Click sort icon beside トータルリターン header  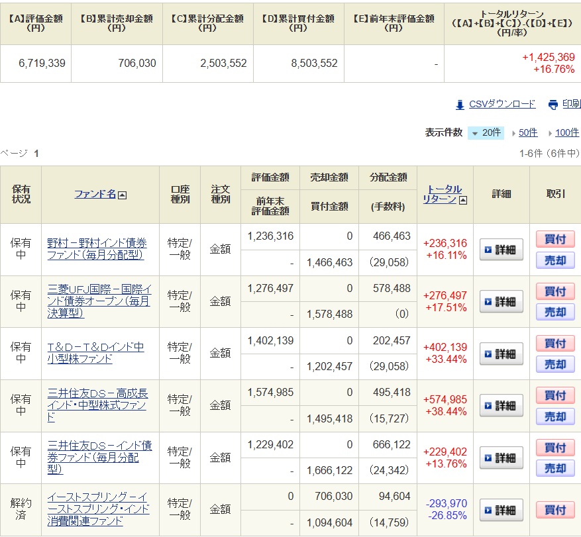[462, 200]
